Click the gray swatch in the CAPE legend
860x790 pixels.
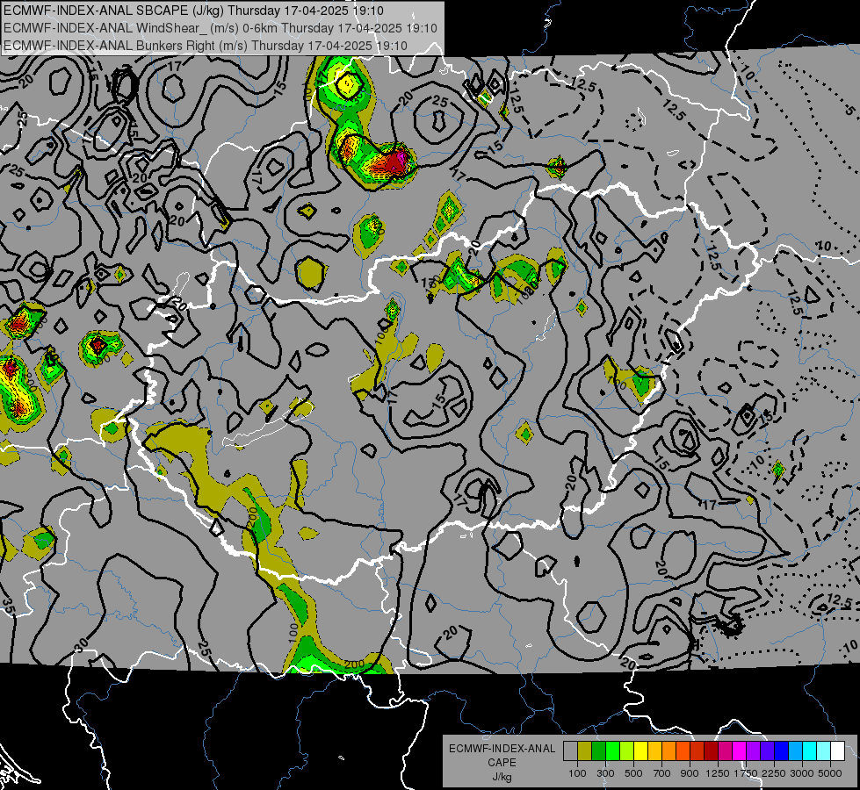pos(570,750)
